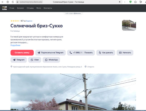
Task: Open the large hotel exterior photo
Action: pyautogui.click(x=73, y=92)
